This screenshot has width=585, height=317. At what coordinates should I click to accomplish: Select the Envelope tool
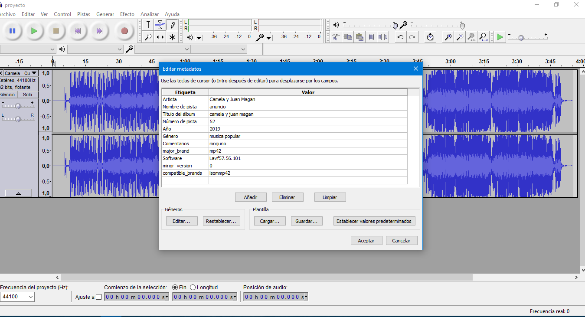[160, 25]
